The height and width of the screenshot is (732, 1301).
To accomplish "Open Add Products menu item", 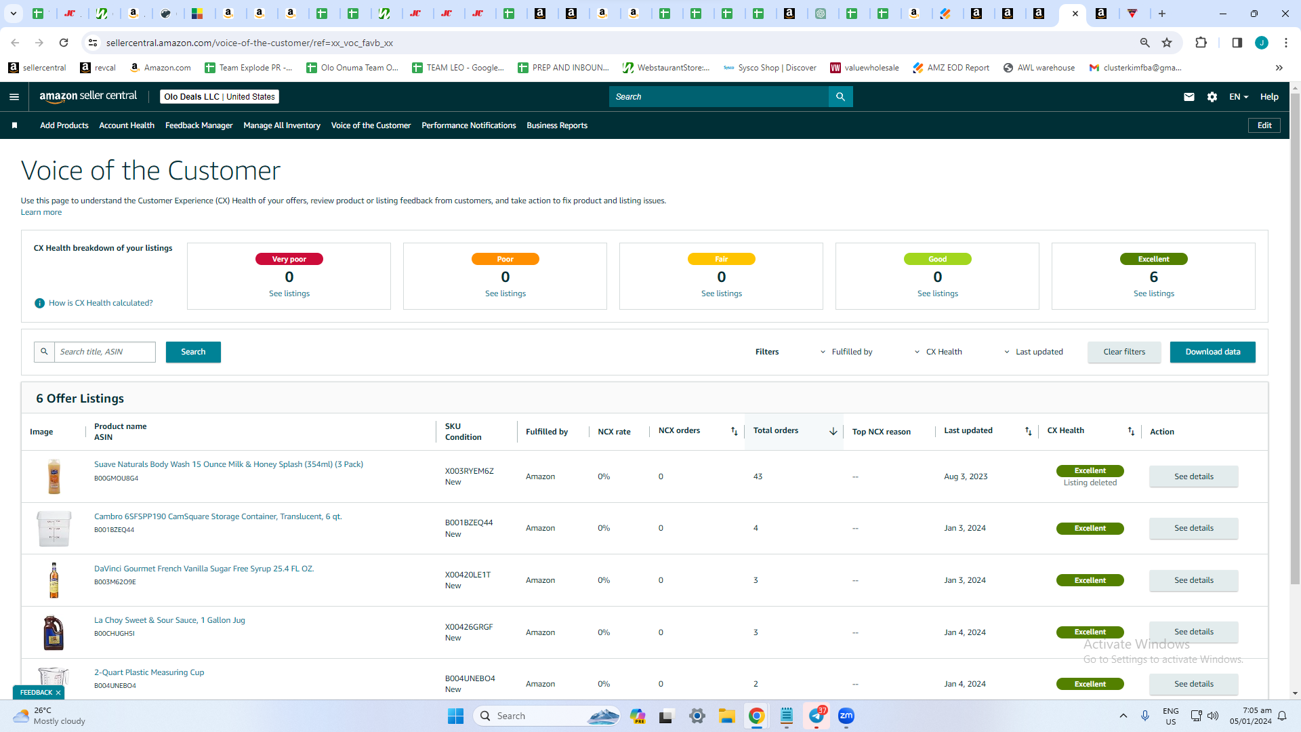I will (64, 125).
